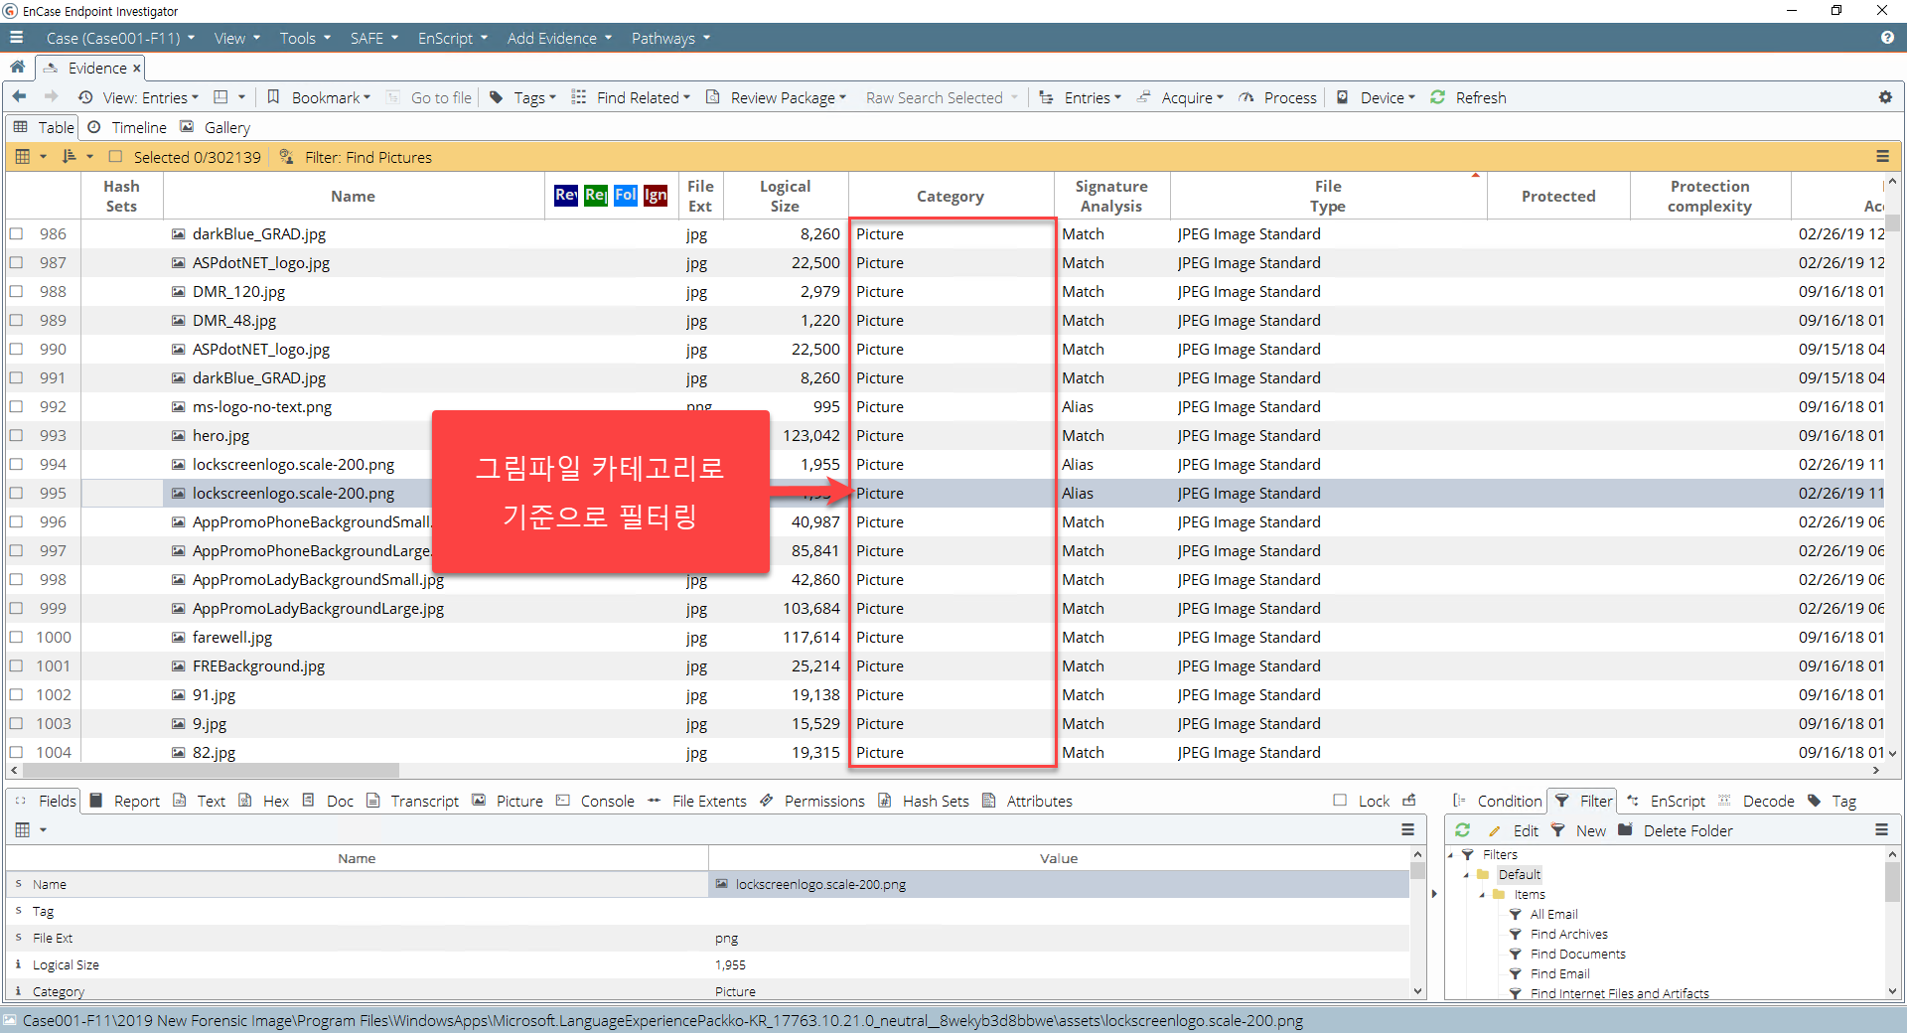The image size is (1907, 1033).
Task: Click the help question mark icon
Action: (x=1887, y=38)
